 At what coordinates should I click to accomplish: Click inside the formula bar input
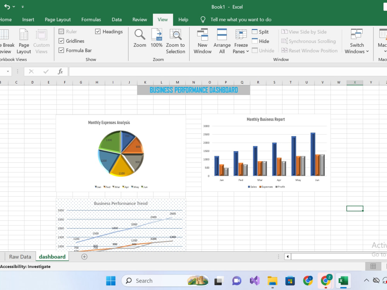click(x=228, y=72)
